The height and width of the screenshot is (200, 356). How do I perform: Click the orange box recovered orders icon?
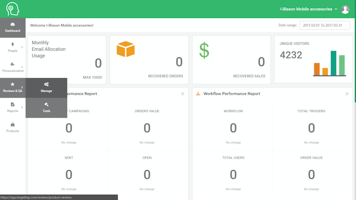(126, 49)
